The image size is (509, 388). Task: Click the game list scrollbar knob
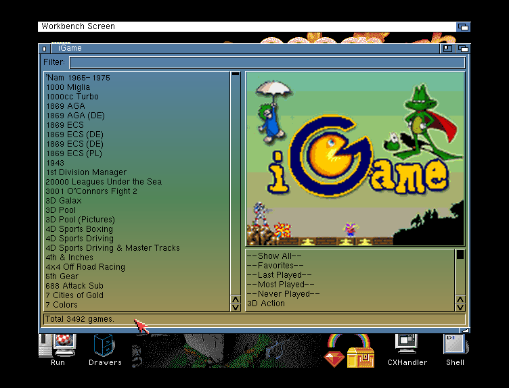236,74
